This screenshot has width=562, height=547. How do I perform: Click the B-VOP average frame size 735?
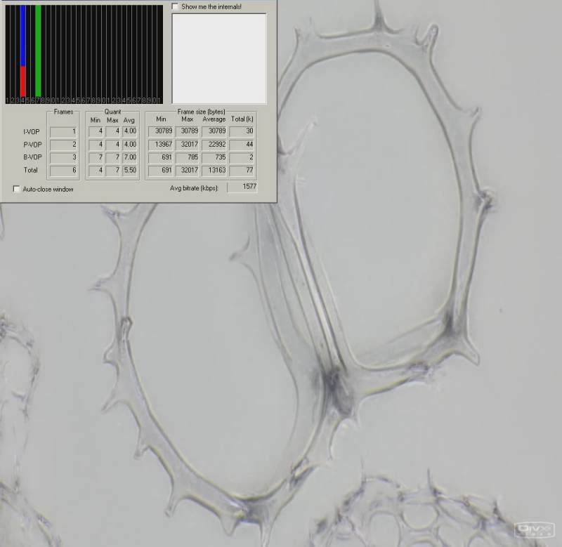coord(214,157)
